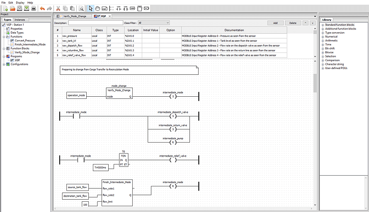Click the Delete variable button

tap(293, 23)
